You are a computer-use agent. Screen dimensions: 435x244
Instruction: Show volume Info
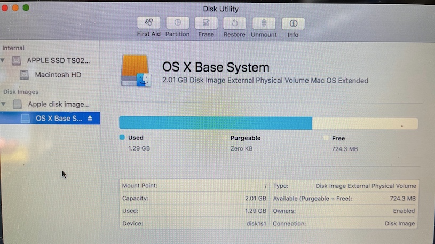tap(293, 23)
